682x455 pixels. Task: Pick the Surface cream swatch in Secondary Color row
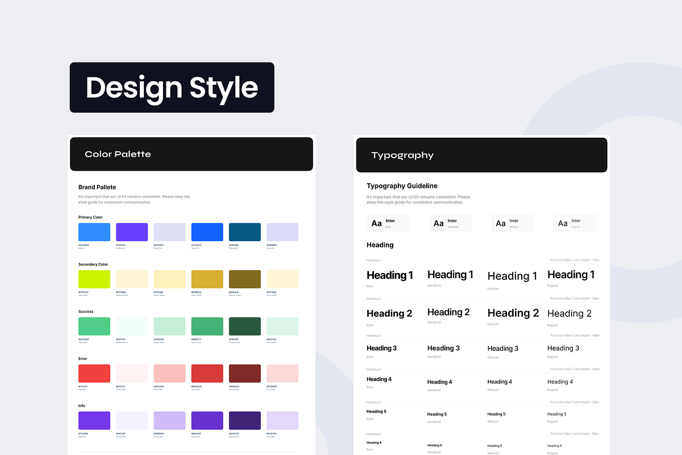point(132,279)
